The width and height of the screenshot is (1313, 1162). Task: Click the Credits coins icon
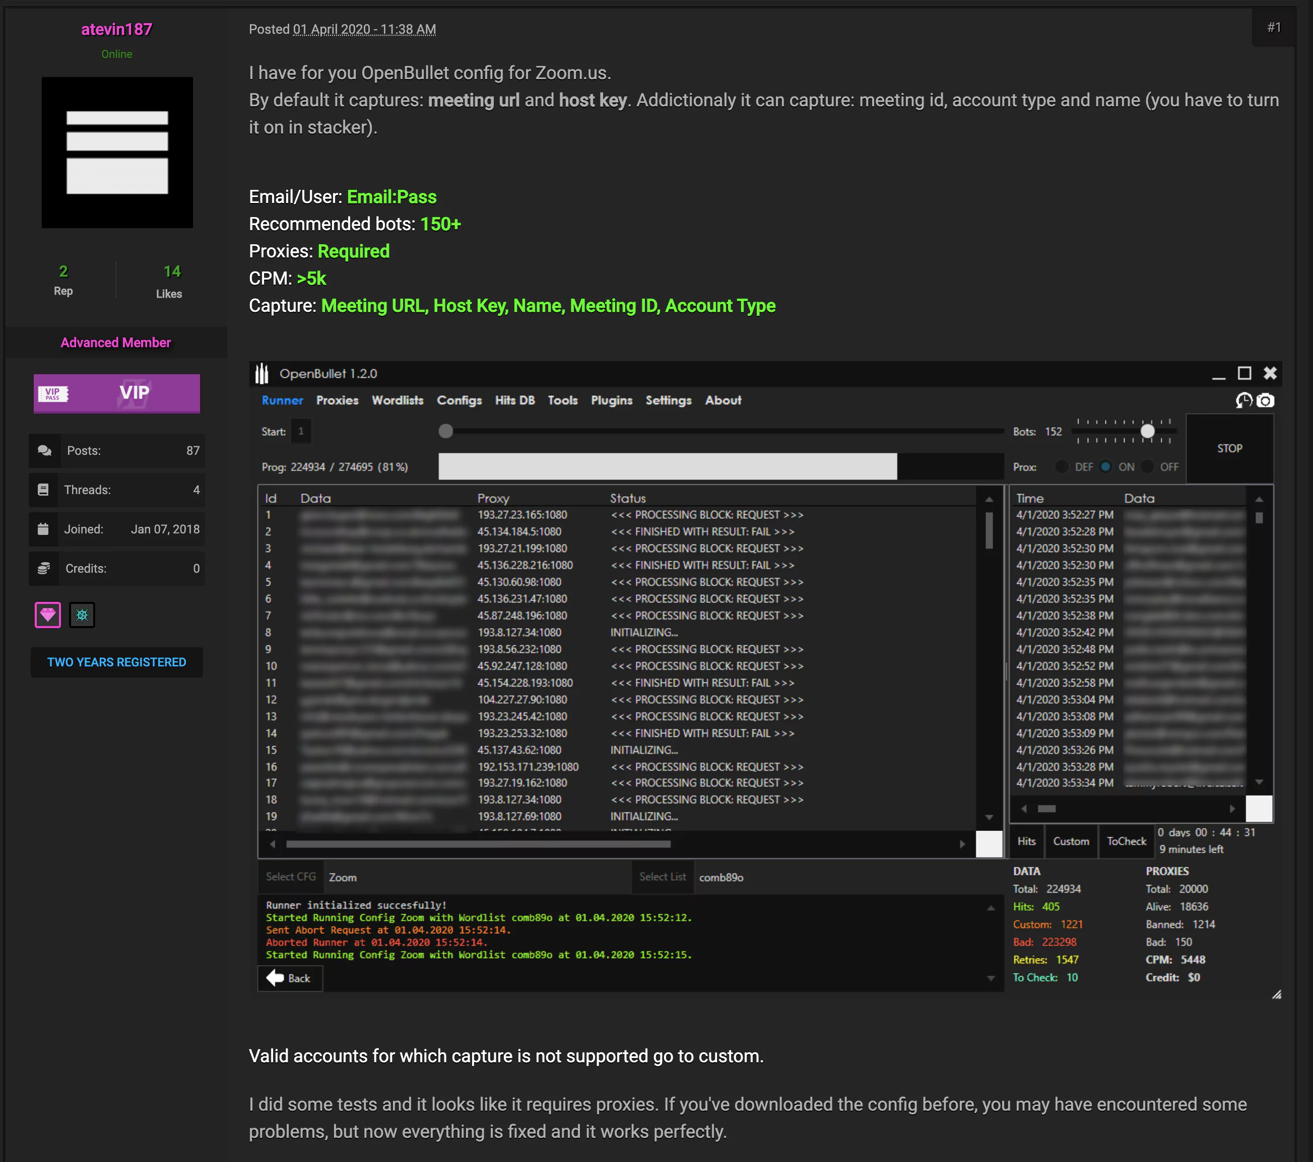44,569
